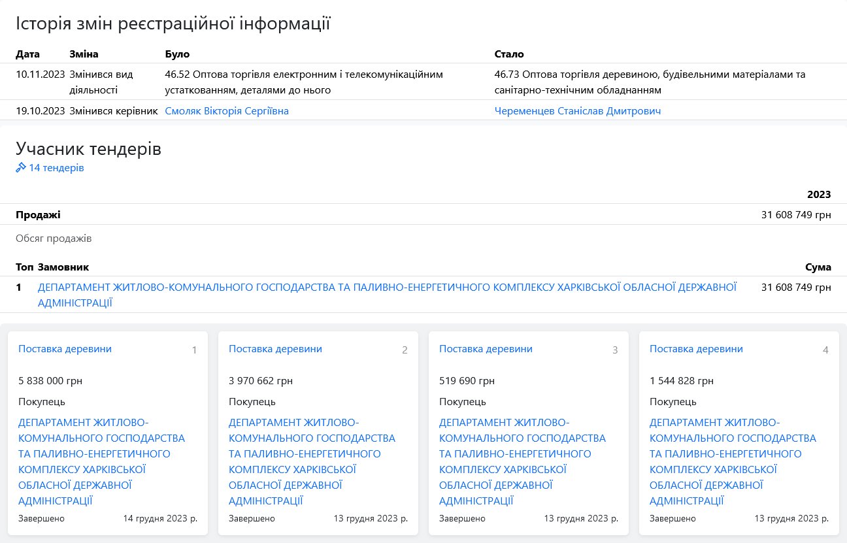Image resolution: width=847 pixels, height=543 pixels.
Task: Click the 2023 year column header
Action: (819, 195)
